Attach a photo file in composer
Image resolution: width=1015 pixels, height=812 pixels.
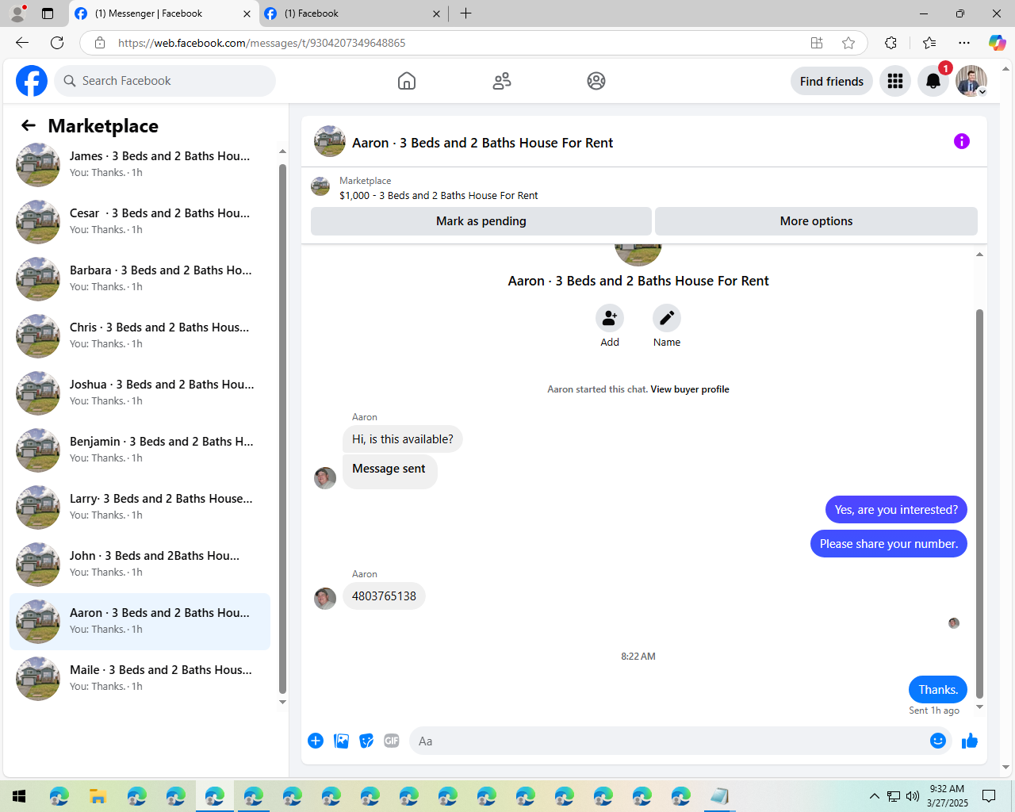coord(341,741)
